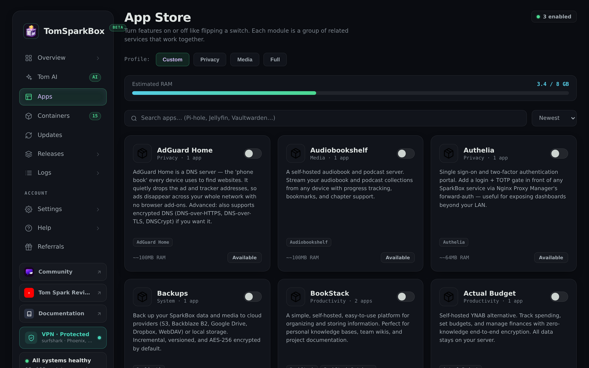Viewport: 589px width, 368px height.
Task: Click the Search apps input field
Action: (x=325, y=118)
